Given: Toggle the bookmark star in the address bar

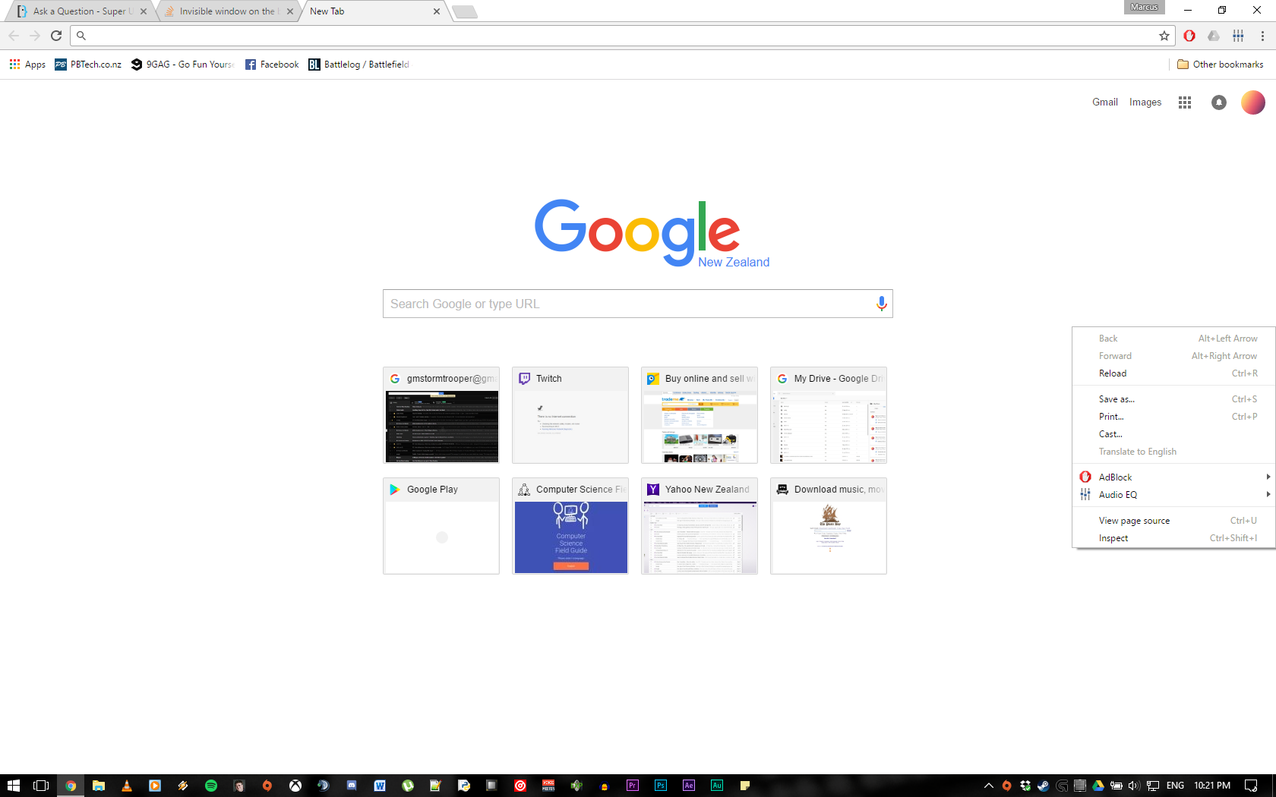Looking at the screenshot, I should point(1164,35).
